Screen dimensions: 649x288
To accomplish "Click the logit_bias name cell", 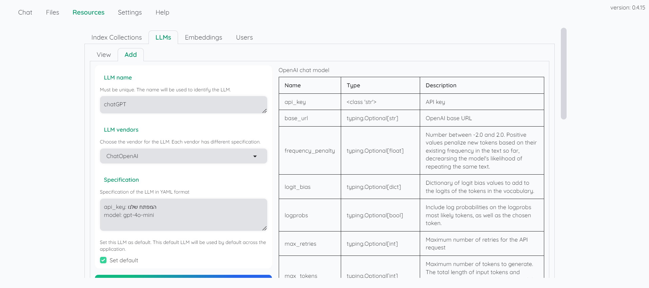I will [310, 187].
